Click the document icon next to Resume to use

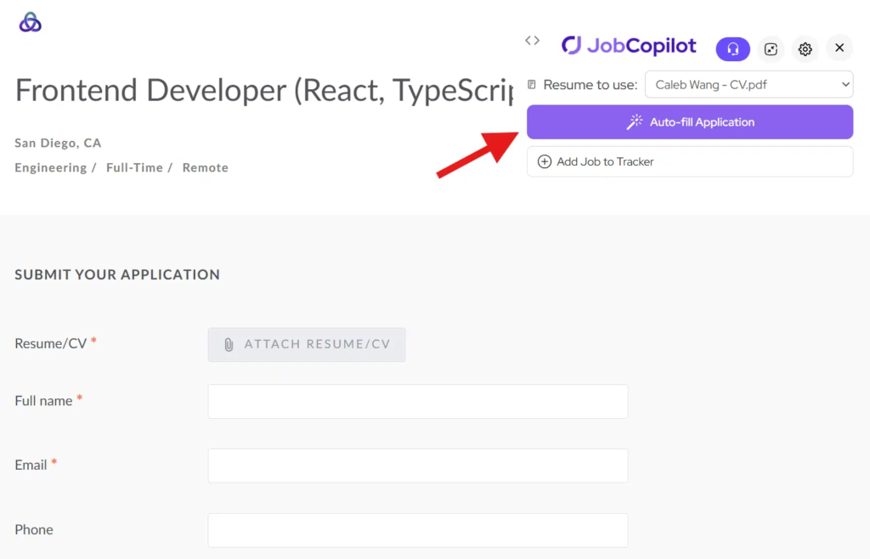[532, 85]
